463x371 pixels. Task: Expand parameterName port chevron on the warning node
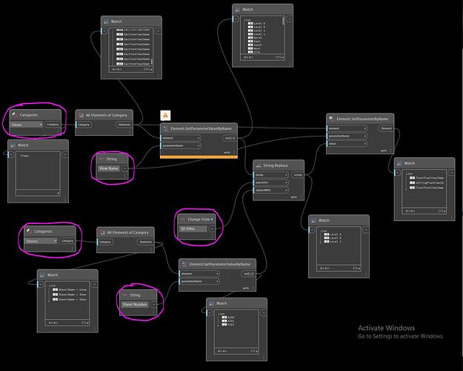coord(199,145)
